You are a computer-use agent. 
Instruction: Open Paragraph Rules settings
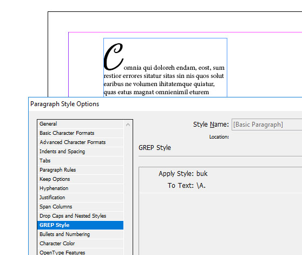(80, 170)
